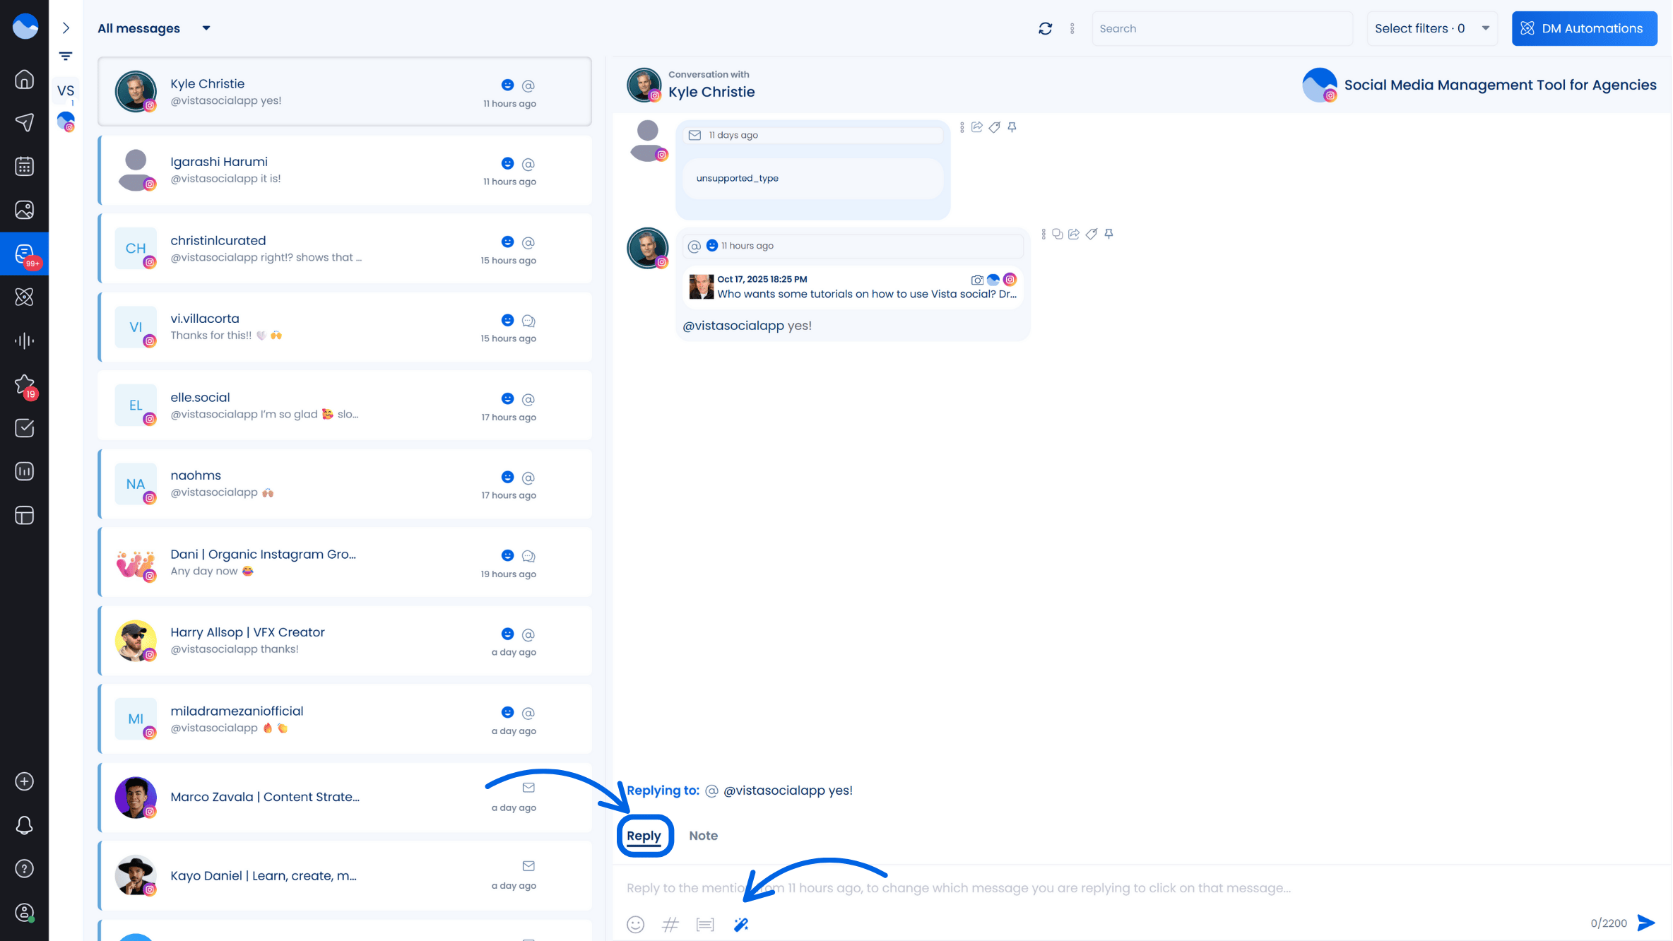Switch to the Note tab
The image size is (1673, 941).
point(703,835)
